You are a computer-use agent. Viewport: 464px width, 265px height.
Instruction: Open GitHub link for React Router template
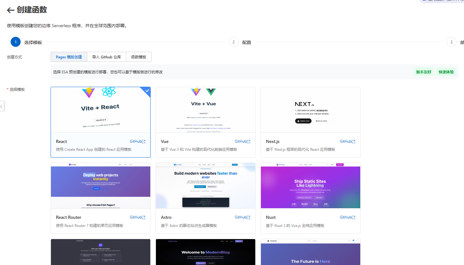[137, 217]
